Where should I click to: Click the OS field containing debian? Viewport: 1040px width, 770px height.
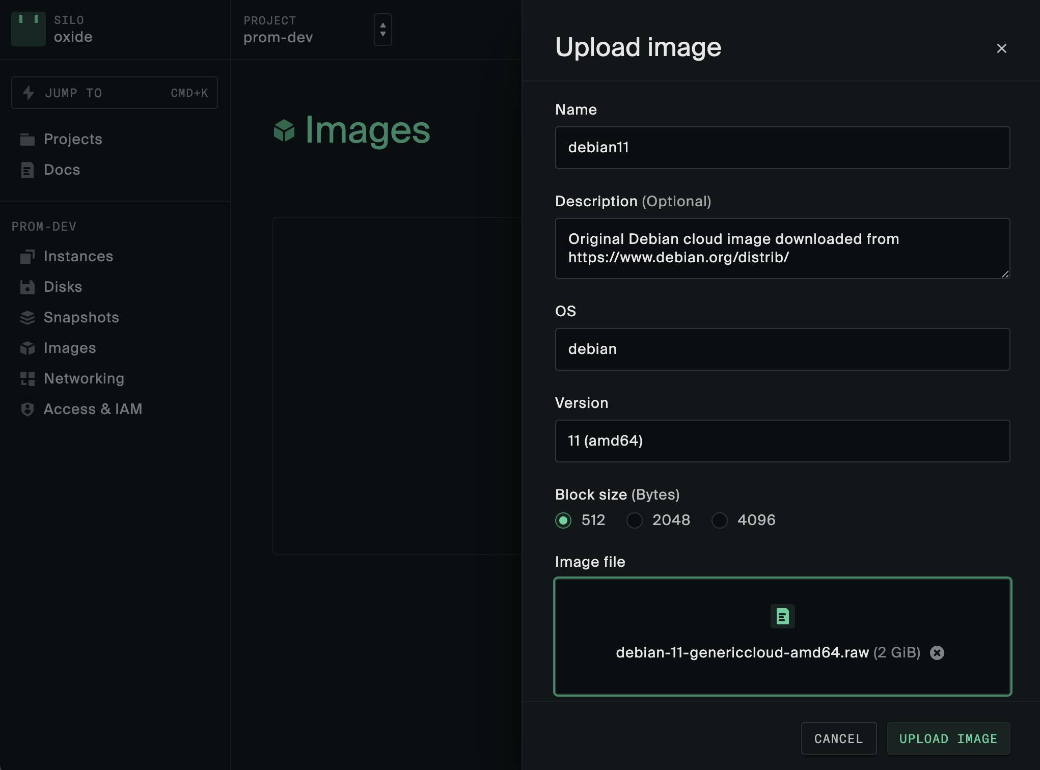pyautogui.click(x=782, y=349)
